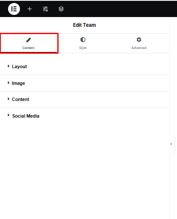Switch to the Style tab
This screenshot has width=177, height=219.
(83, 43)
